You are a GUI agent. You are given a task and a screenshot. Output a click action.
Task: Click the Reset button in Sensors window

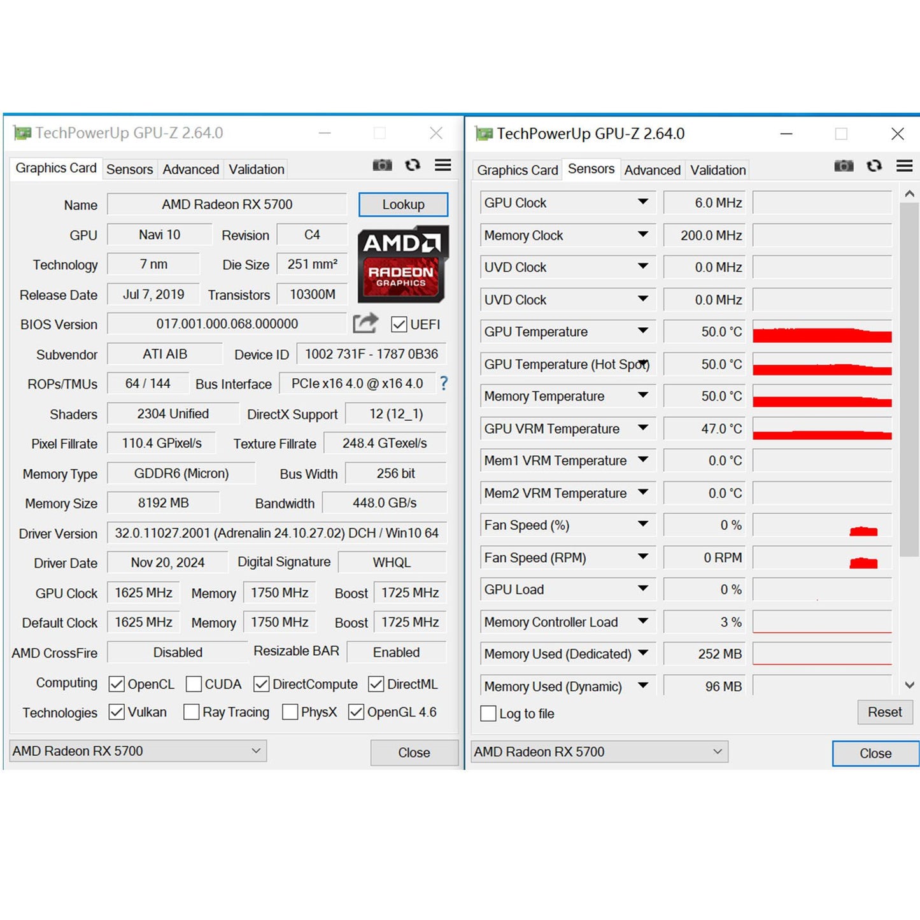[x=885, y=712]
